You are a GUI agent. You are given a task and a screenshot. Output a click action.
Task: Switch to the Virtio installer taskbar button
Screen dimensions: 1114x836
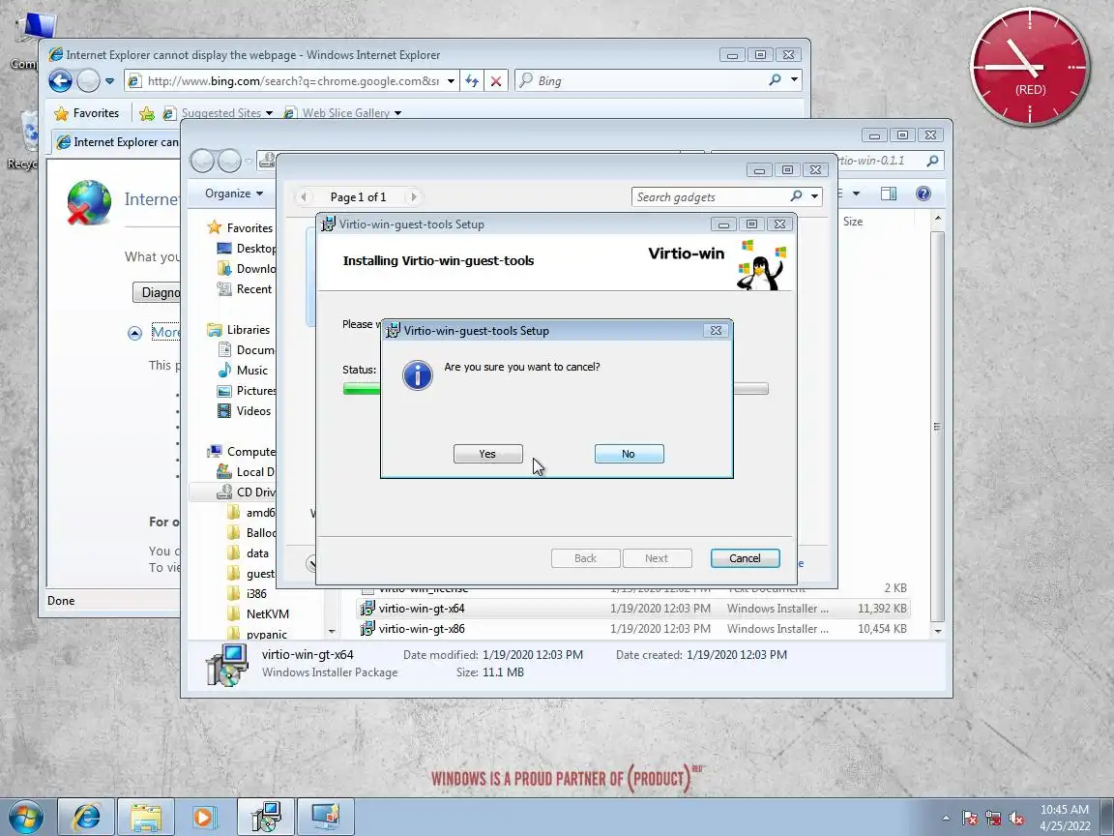tap(265, 817)
